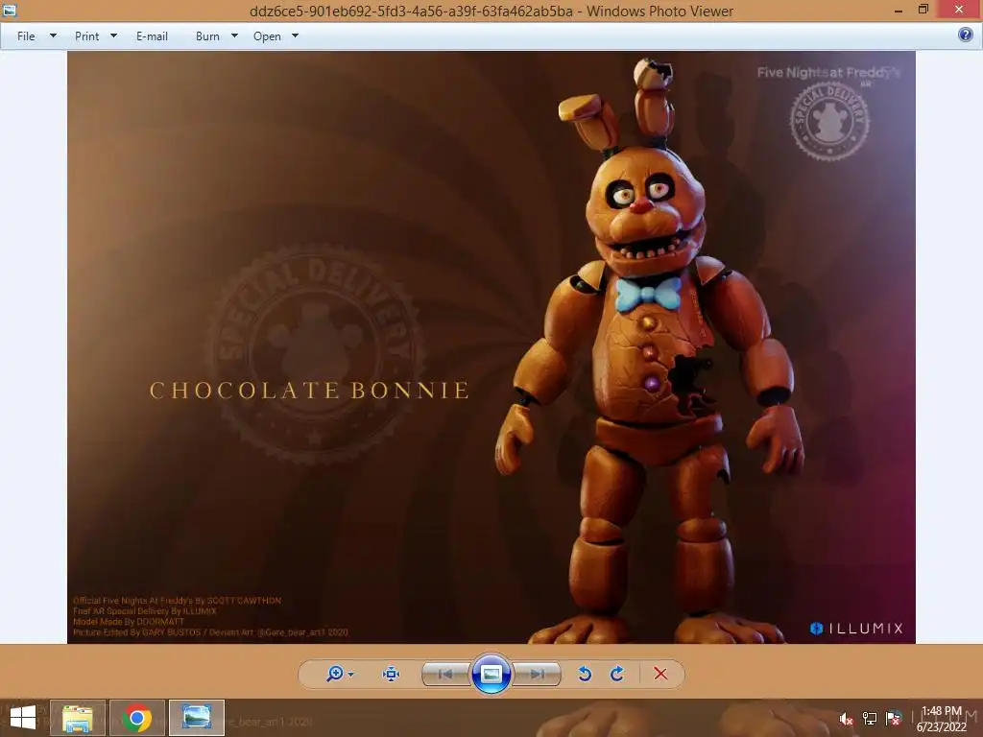Click the Photo Viewer title bar icon
Viewport: 983px width, 737px height.
[9, 10]
